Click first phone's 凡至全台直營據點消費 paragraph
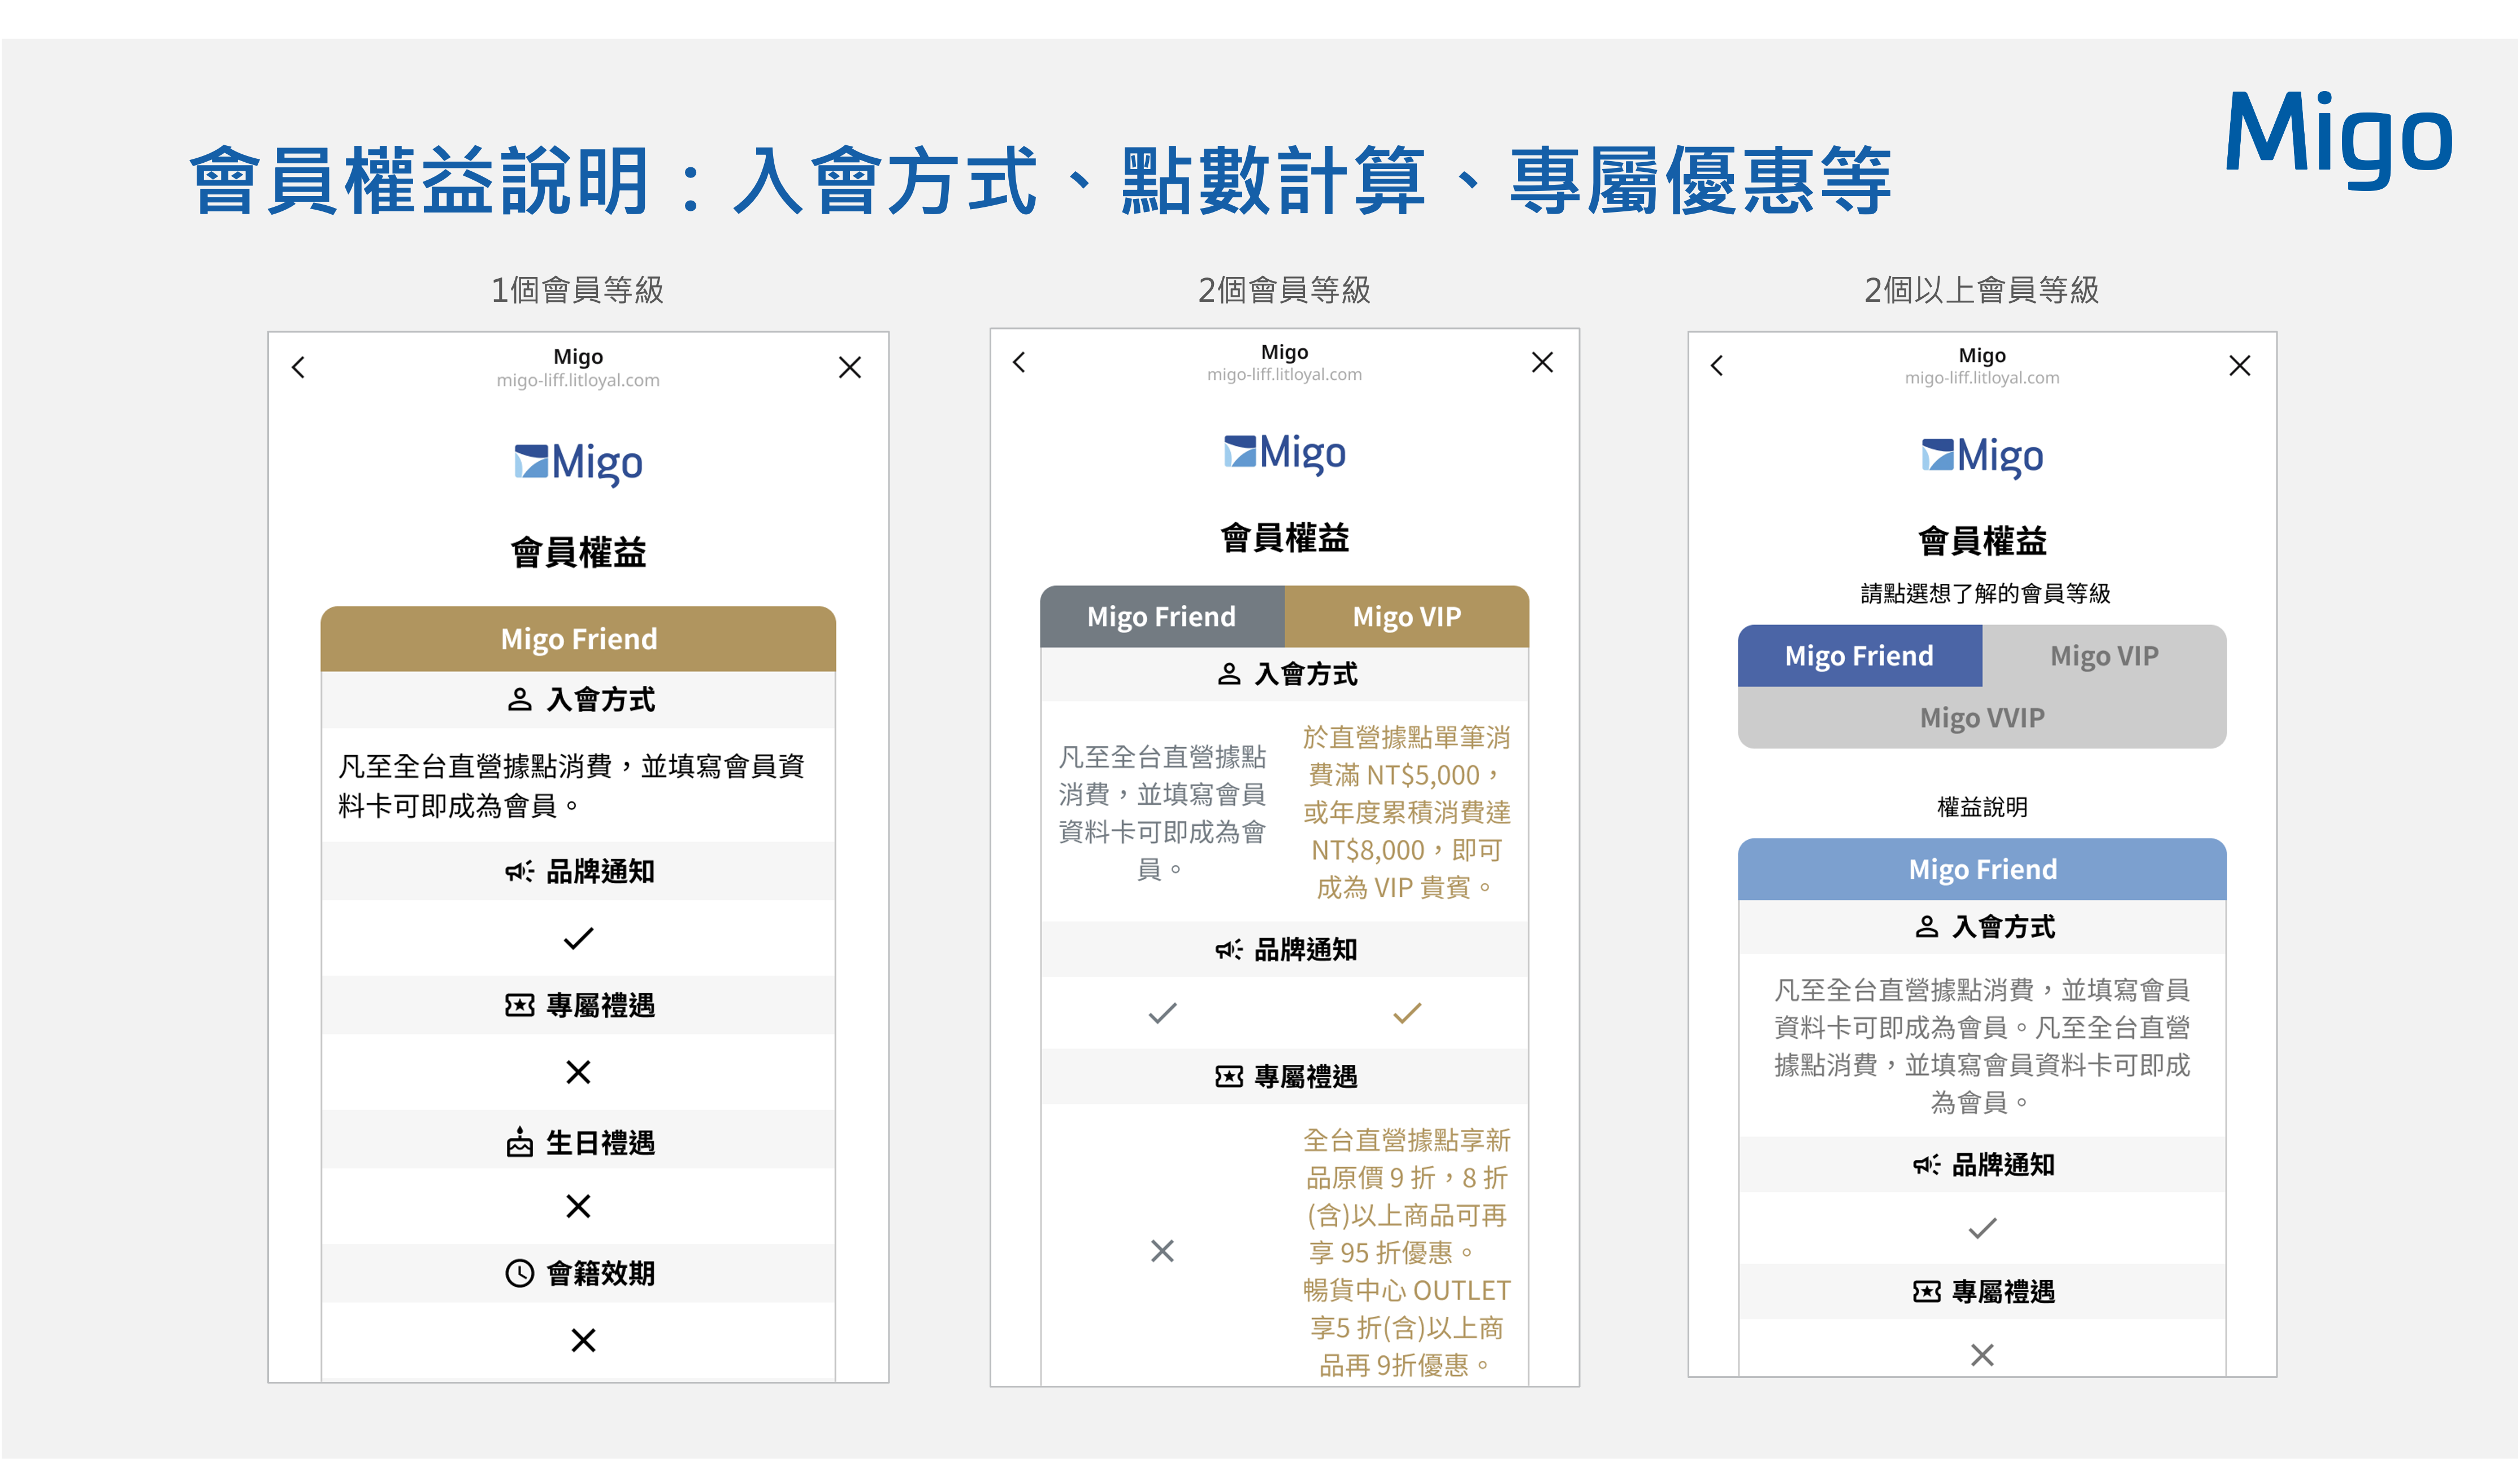 [x=571, y=785]
